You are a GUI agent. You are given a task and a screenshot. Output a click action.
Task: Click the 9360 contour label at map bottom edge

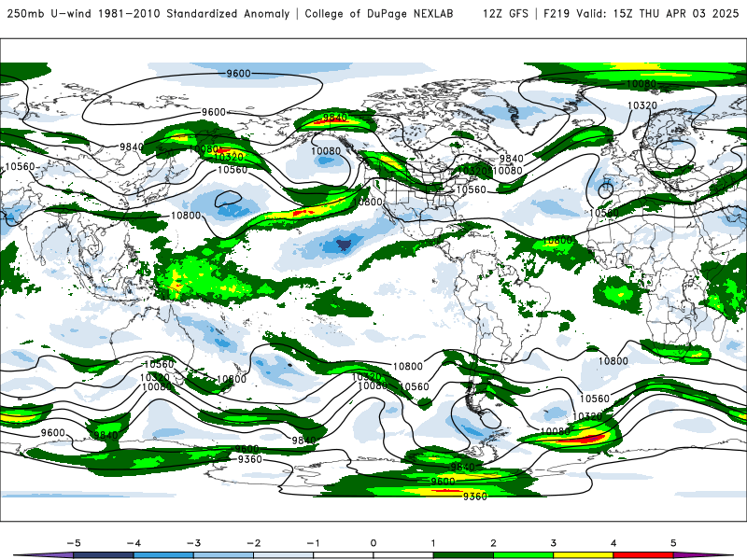475,497
